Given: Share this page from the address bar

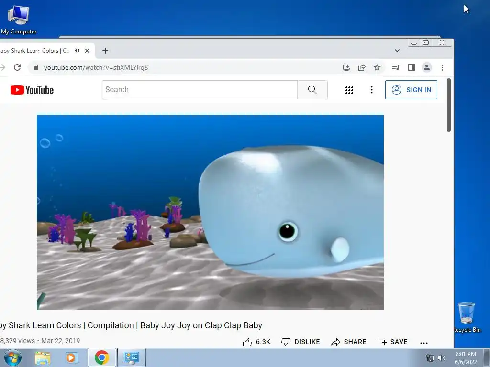Looking at the screenshot, I should (x=362, y=67).
